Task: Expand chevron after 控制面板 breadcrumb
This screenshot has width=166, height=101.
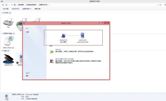Action: coord(25,5)
